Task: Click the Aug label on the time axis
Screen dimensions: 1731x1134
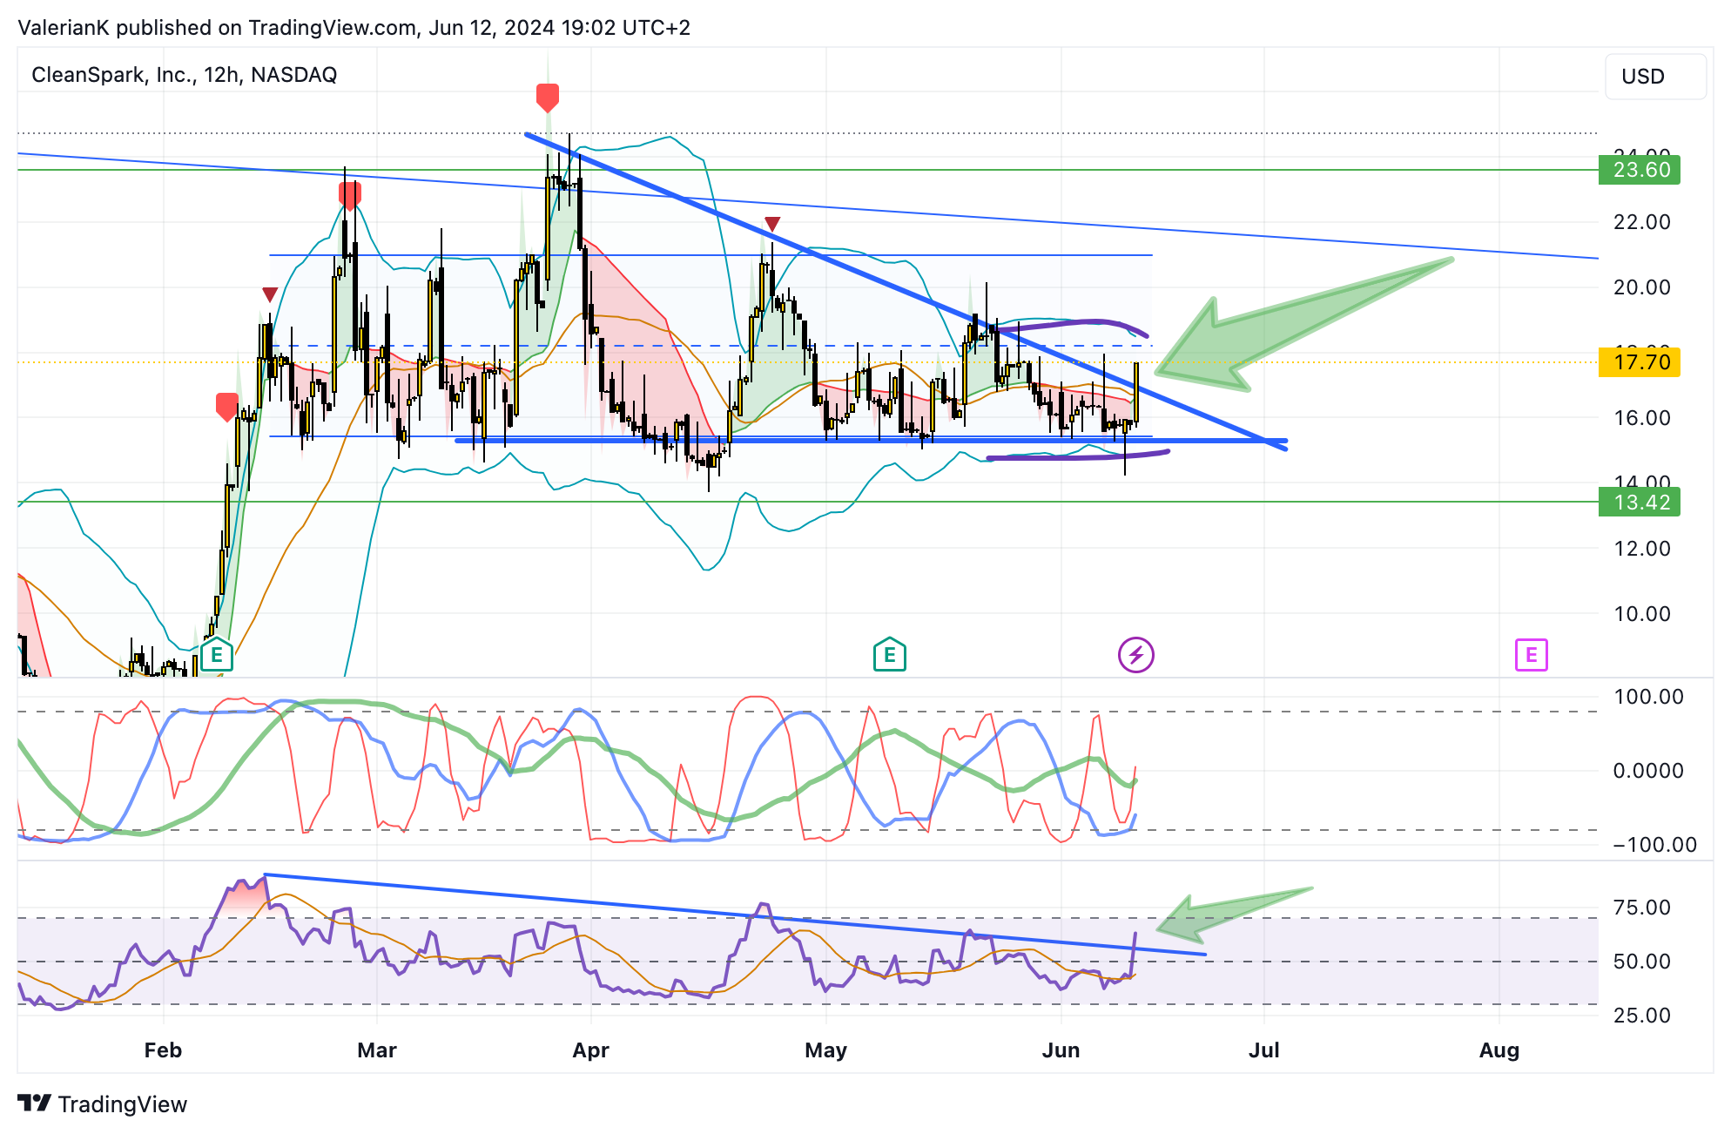Action: [1499, 1050]
